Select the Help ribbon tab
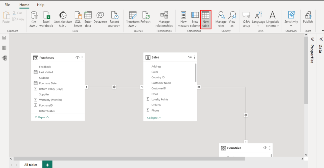 point(41,5)
